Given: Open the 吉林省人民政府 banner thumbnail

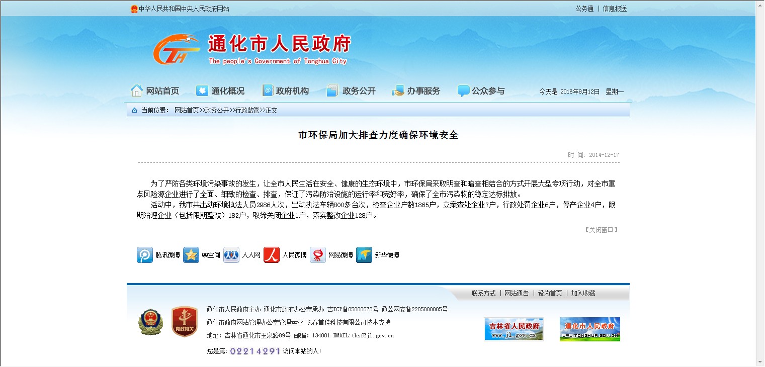Looking at the screenshot, I should 514,329.
